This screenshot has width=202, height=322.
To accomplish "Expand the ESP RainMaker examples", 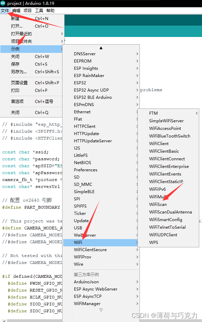I will pos(101,76).
